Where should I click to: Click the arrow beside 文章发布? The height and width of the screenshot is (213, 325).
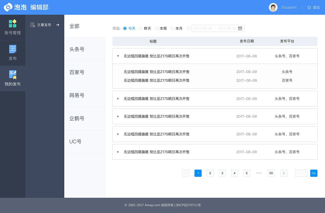58,25
